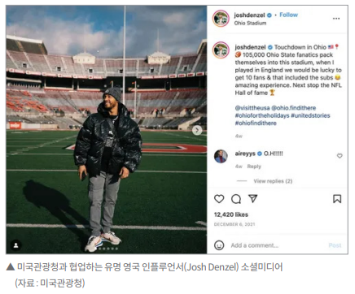Open emoji picker smiley icon
355x294 pixels.
[x=219, y=245]
